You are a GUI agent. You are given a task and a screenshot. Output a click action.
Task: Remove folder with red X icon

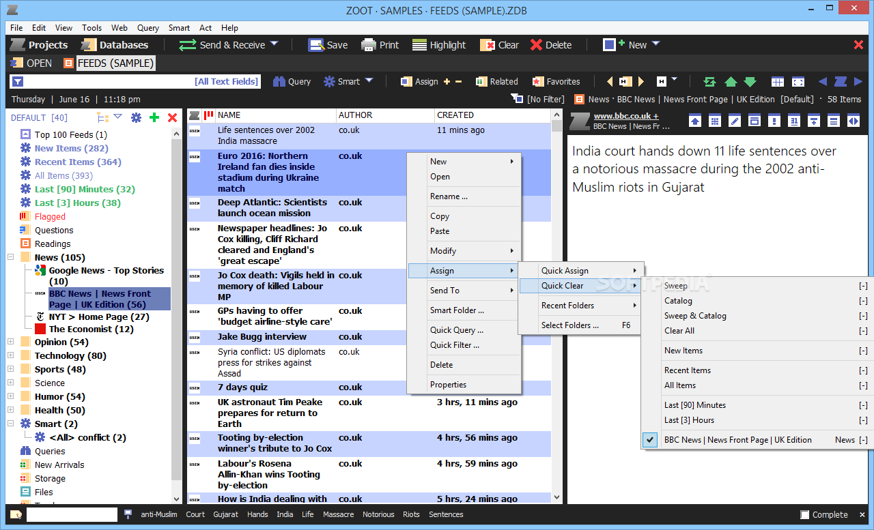172,117
